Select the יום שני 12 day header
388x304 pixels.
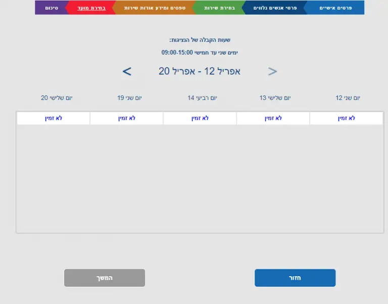point(348,97)
